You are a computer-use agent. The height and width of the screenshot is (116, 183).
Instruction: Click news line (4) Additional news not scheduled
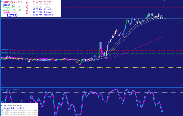20,114
